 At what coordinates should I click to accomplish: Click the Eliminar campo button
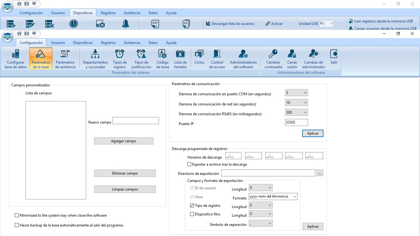point(125,173)
